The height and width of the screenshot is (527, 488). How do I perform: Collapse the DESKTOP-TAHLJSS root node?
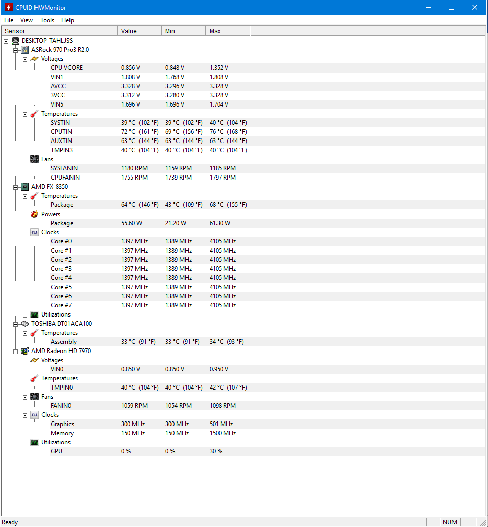coord(6,41)
